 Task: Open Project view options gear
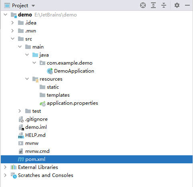(177, 5)
